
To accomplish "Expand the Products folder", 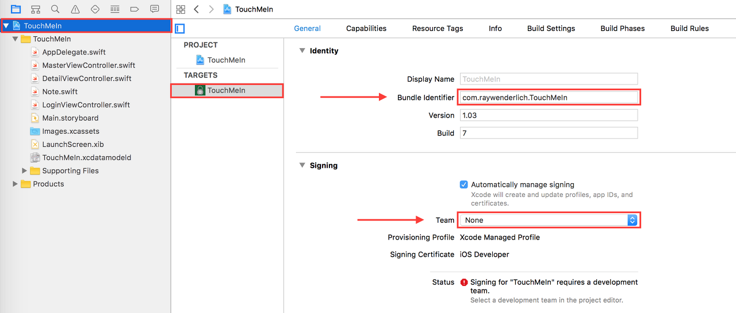I will [15, 184].
